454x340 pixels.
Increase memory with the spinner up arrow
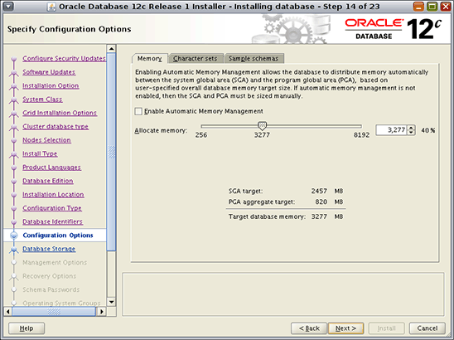[x=411, y=128]
